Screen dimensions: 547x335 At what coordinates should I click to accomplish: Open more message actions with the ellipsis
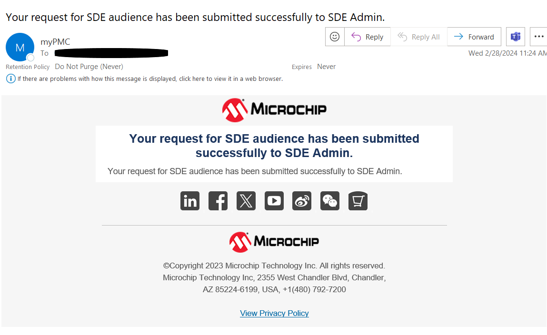pos(539,37)
